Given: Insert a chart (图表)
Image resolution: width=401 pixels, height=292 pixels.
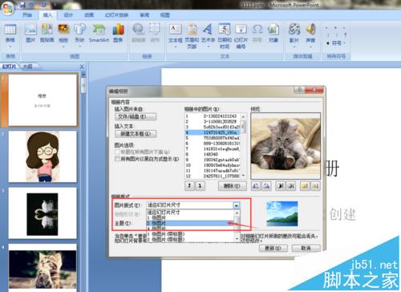Looking at the screenshot, I should click(x=118, y=33).
